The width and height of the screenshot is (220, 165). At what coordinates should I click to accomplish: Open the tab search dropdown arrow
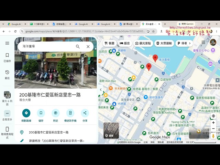(x=3, y=24)
